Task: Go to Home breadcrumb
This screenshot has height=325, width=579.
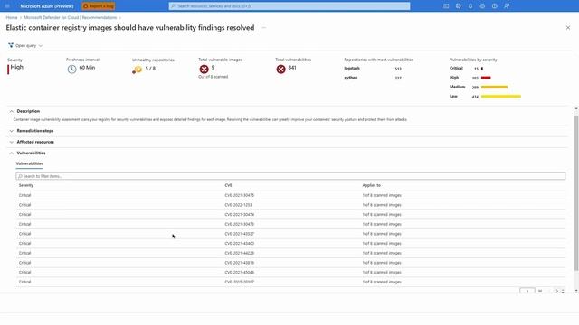Action: click(12, 17)
